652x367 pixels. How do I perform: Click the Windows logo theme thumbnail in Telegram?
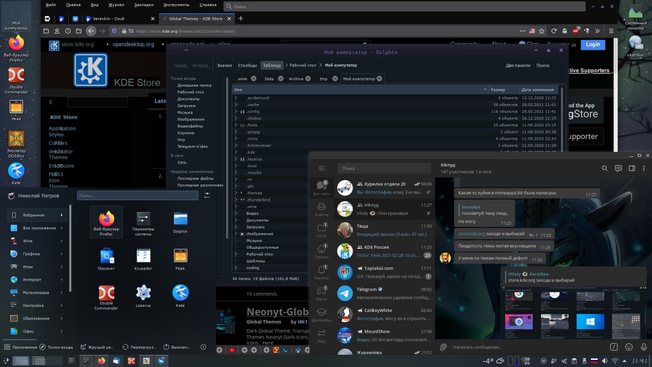point(590,322)
